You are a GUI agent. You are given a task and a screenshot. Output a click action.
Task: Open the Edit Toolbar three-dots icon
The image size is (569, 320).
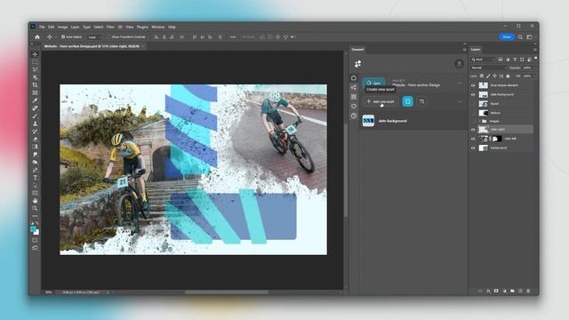[x=35, y=216]
